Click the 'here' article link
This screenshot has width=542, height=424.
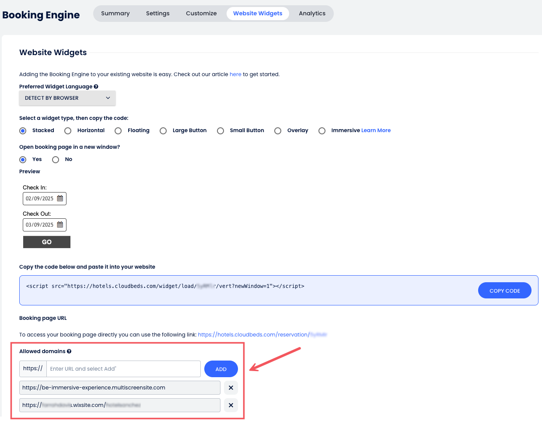tap(235, 74)
